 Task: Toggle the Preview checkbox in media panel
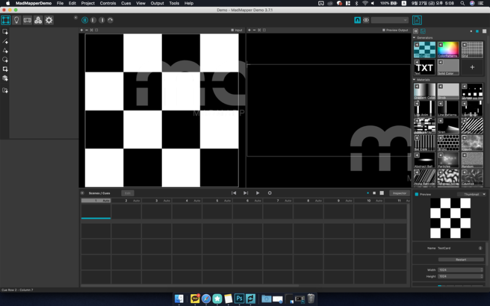pos(417,194)
